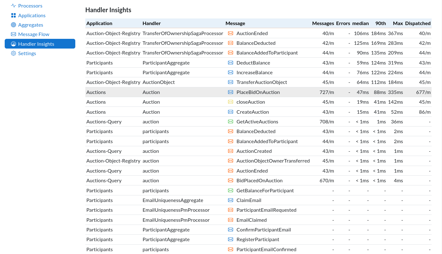Go to the Aggregates page

[x=30, y=25]
